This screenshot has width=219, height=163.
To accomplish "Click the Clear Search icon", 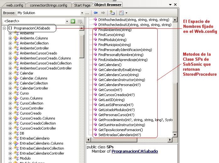I will coord(80,21).
